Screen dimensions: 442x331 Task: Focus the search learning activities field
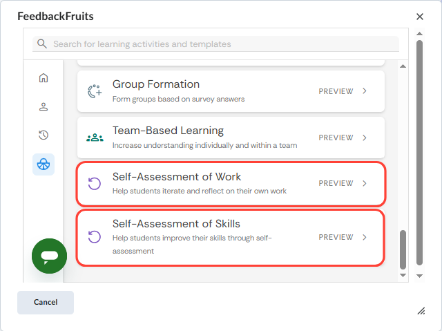click(221, 44)
